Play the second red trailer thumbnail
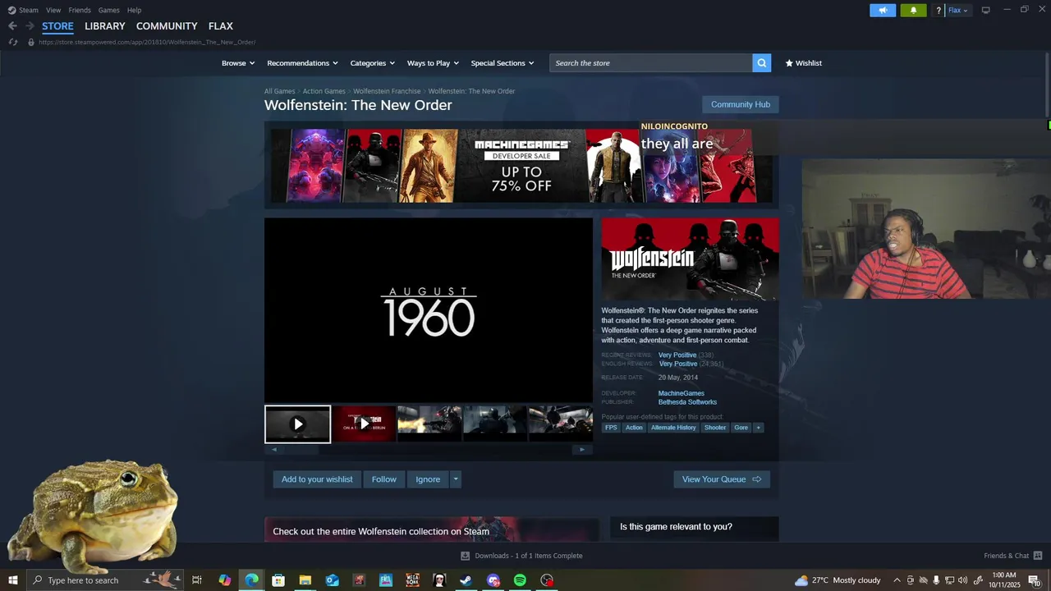This screenshot has width=1051, height=591. click(364, 424)
